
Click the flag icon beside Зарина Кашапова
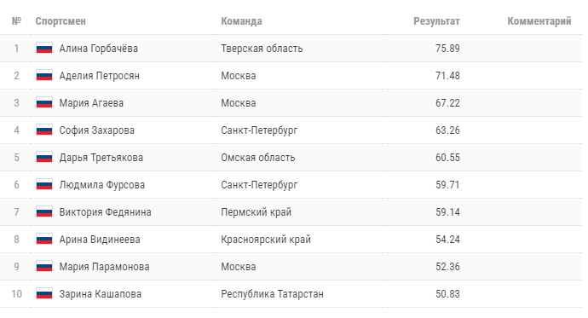[x=44, y=293]
